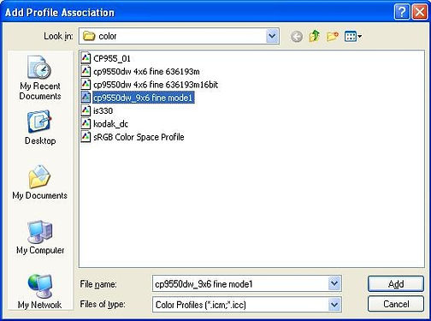
Task: Open My Computer in places bar
Action: (x=40, y=237)
